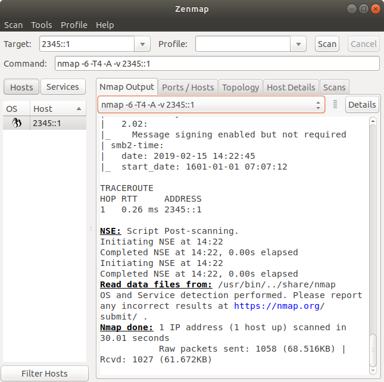Click the Details button
This screenshot has height=382, width=384.
click(362, 105)
